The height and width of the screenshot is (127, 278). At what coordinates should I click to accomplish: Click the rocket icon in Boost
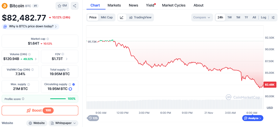29,110
